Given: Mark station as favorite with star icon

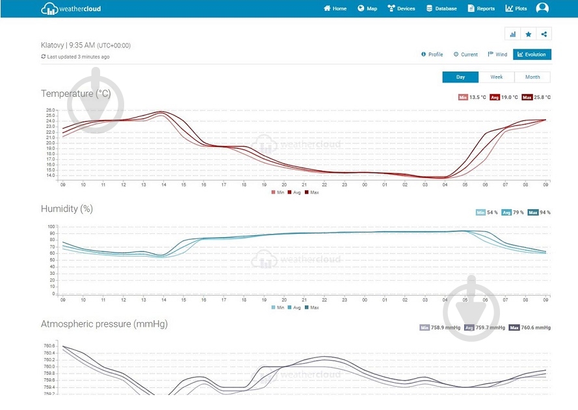Looking at the screenshot, I should tap(528, 34).
